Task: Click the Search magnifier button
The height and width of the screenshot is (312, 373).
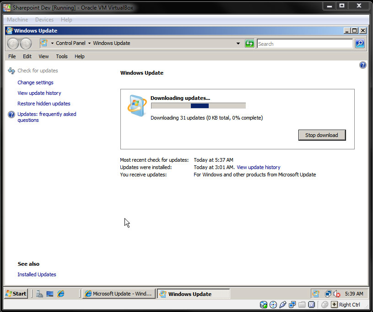Action: (x=360, y=44)
